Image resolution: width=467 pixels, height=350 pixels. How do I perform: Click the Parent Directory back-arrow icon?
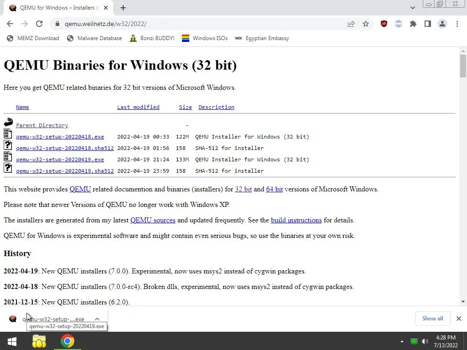pos(8,122)
